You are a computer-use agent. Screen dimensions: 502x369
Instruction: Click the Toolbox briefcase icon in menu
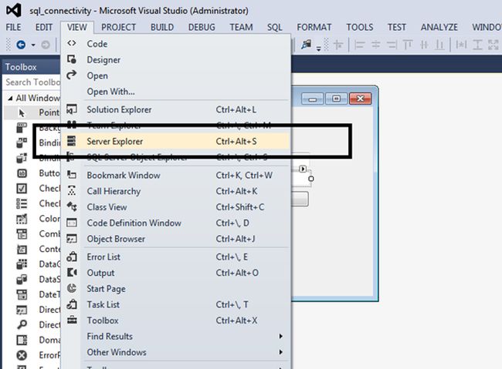click(72, 320)
